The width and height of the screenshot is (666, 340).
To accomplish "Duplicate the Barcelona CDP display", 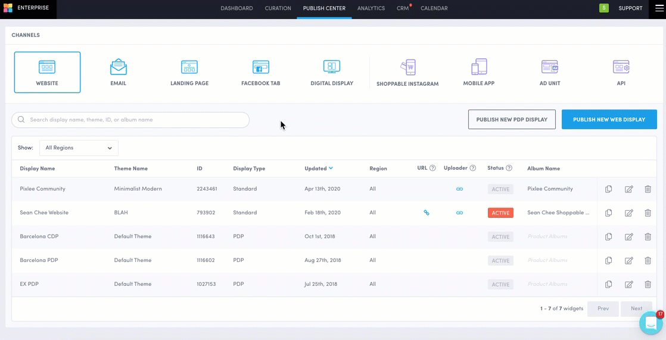I will [608, 237].
